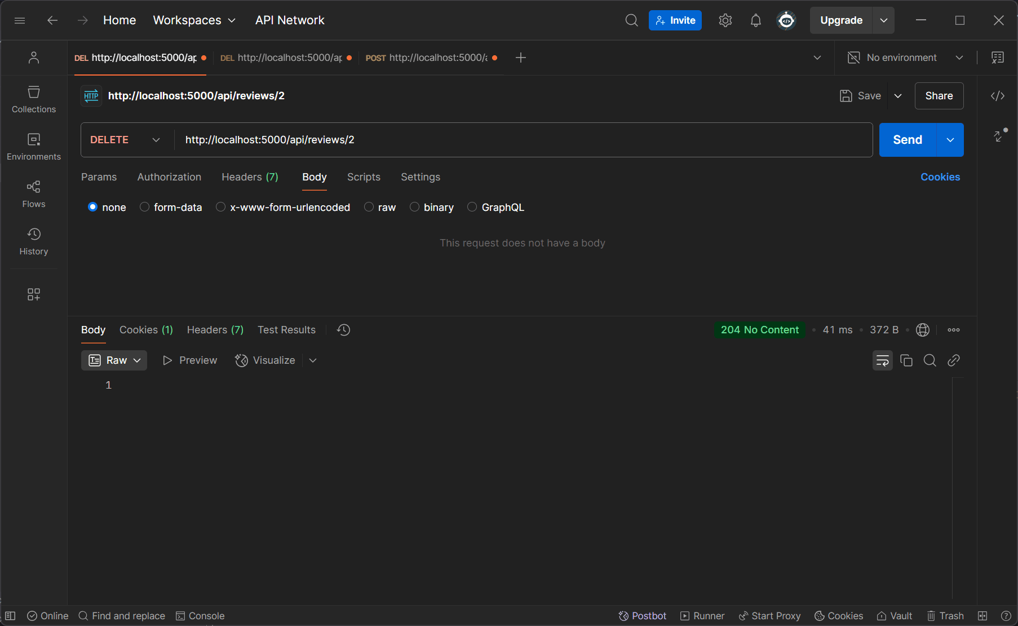This screenshot has height=626, width=1018.
Task: Open the DELETE method dropdown
Action: pyautogui.click(x=125, y=140)
